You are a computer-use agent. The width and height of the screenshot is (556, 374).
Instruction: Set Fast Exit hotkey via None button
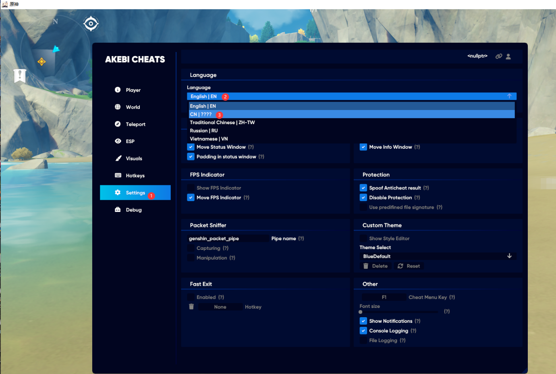220,307
